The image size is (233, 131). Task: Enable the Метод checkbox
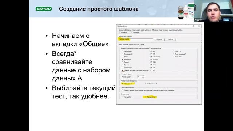point(123,57)
